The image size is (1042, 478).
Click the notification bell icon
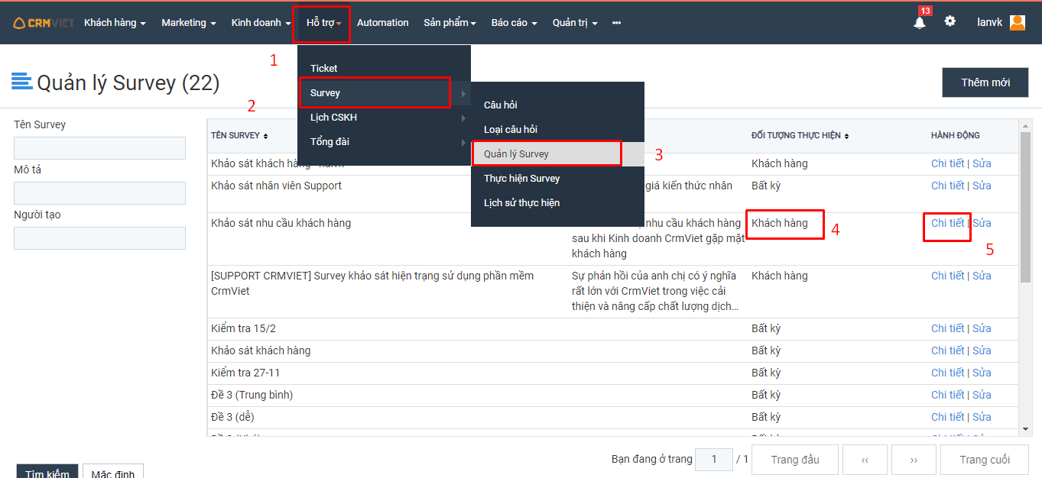coord(919,22)
